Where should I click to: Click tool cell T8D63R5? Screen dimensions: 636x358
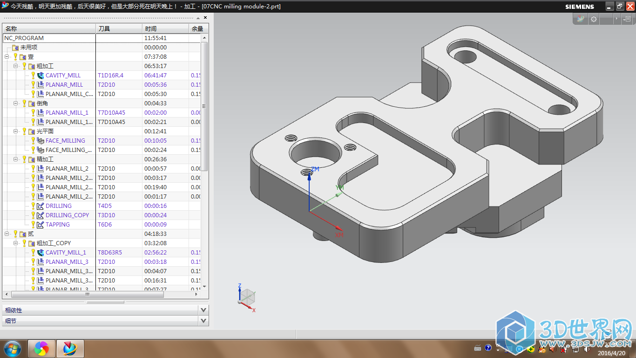(110, 252)
